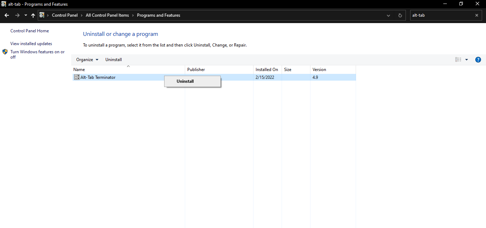Open the Control Panel Home link
This screenshot has width=486, height=228.
pos(30,31)
